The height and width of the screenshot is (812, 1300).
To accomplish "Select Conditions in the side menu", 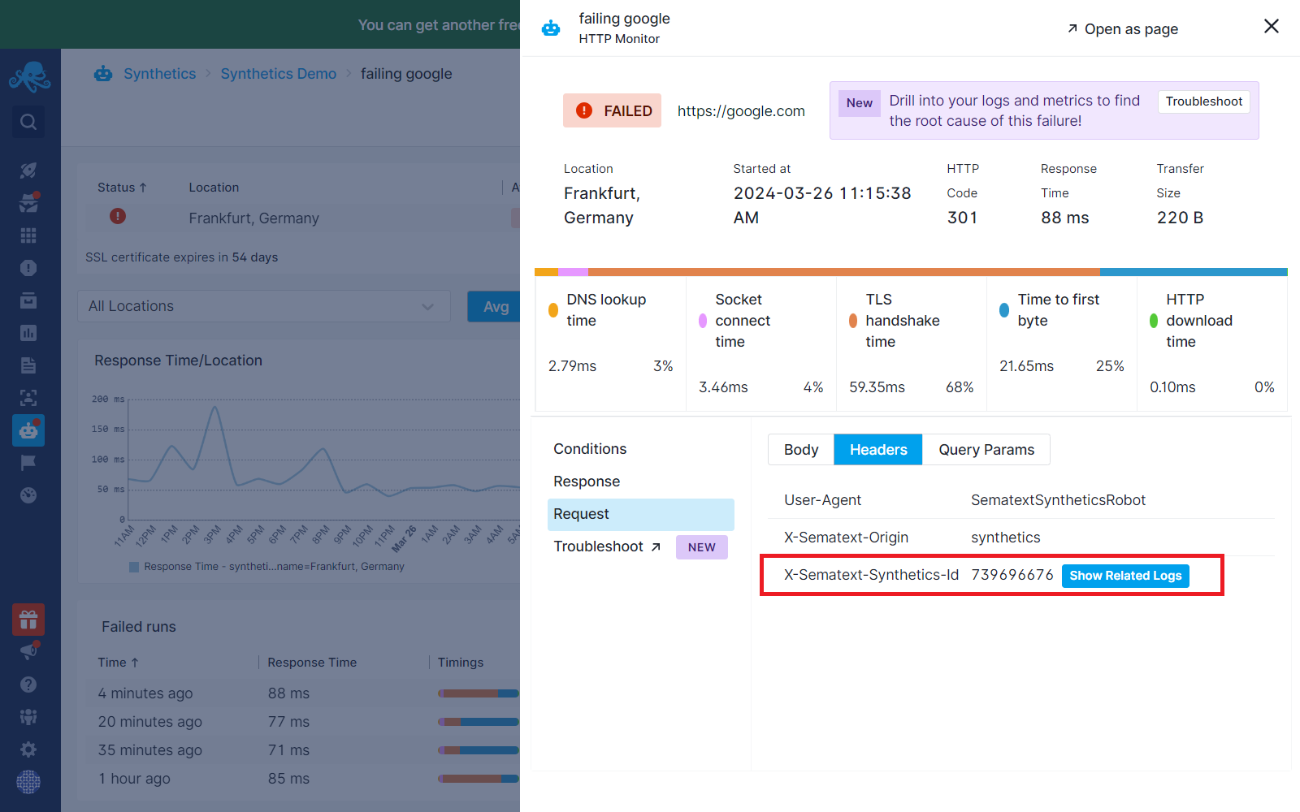I will 640,449.
